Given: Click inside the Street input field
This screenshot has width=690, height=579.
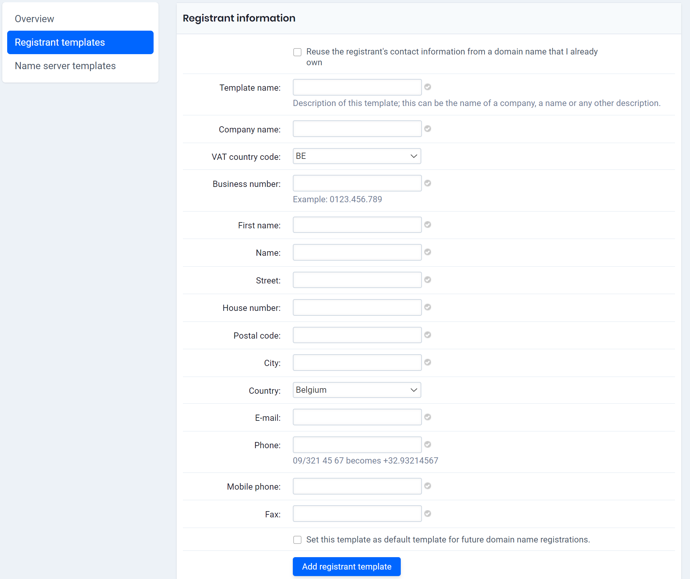Looking at the screenshot, I should [x=357, y=280].
